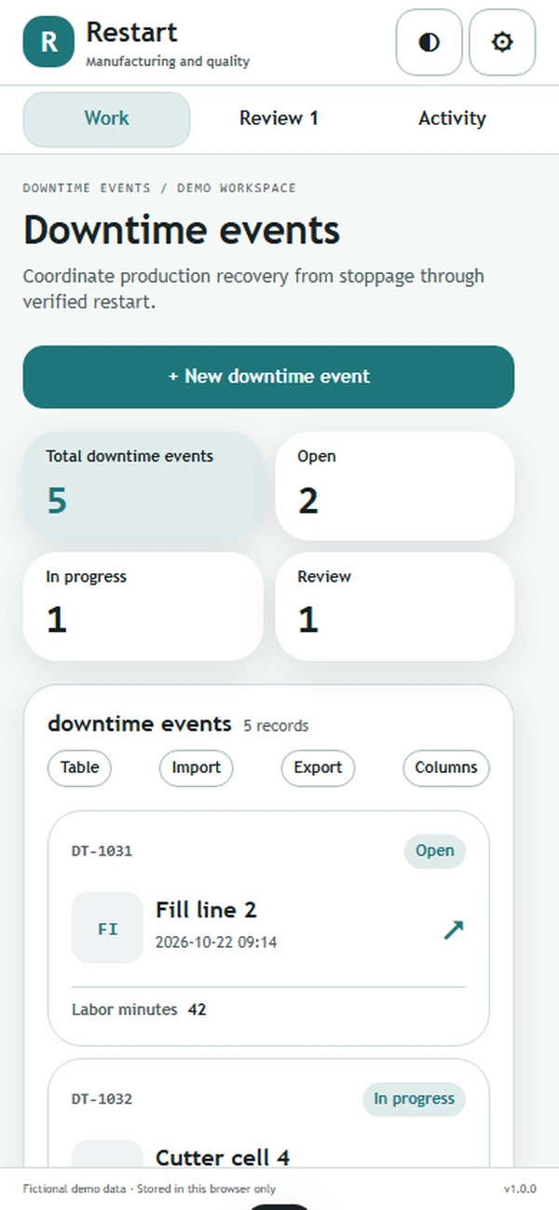Open the Cutter cell 4 record

223,1158
